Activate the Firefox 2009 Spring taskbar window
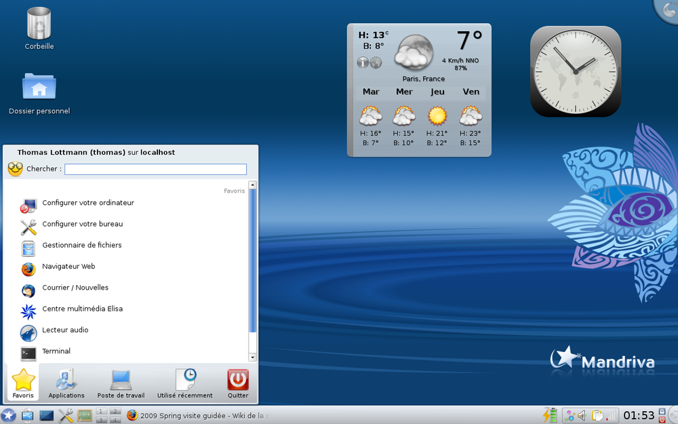 197,415
